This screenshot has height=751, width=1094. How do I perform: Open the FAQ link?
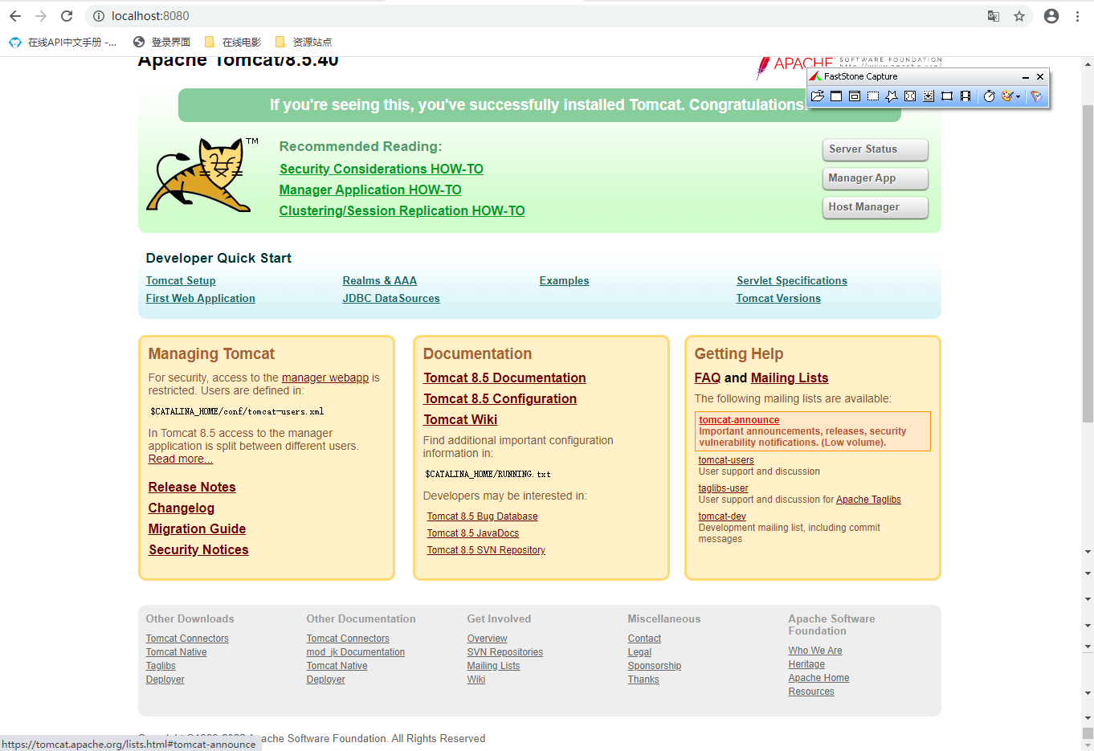click(708, 378)
